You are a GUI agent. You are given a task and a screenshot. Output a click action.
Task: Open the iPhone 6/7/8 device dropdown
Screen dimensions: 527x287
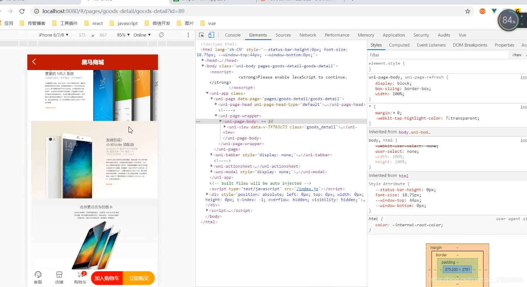tap(54, 35)
